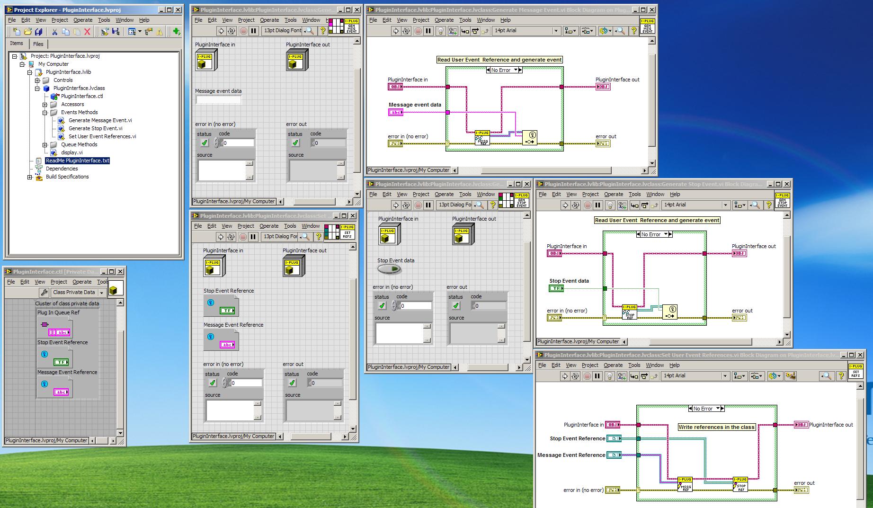Toggle Stop Event data boolean button
873x508 pixels.
[x=389, y=269]
